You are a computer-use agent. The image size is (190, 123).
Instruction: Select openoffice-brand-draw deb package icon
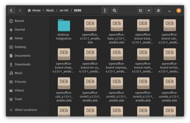pos(64,54)
